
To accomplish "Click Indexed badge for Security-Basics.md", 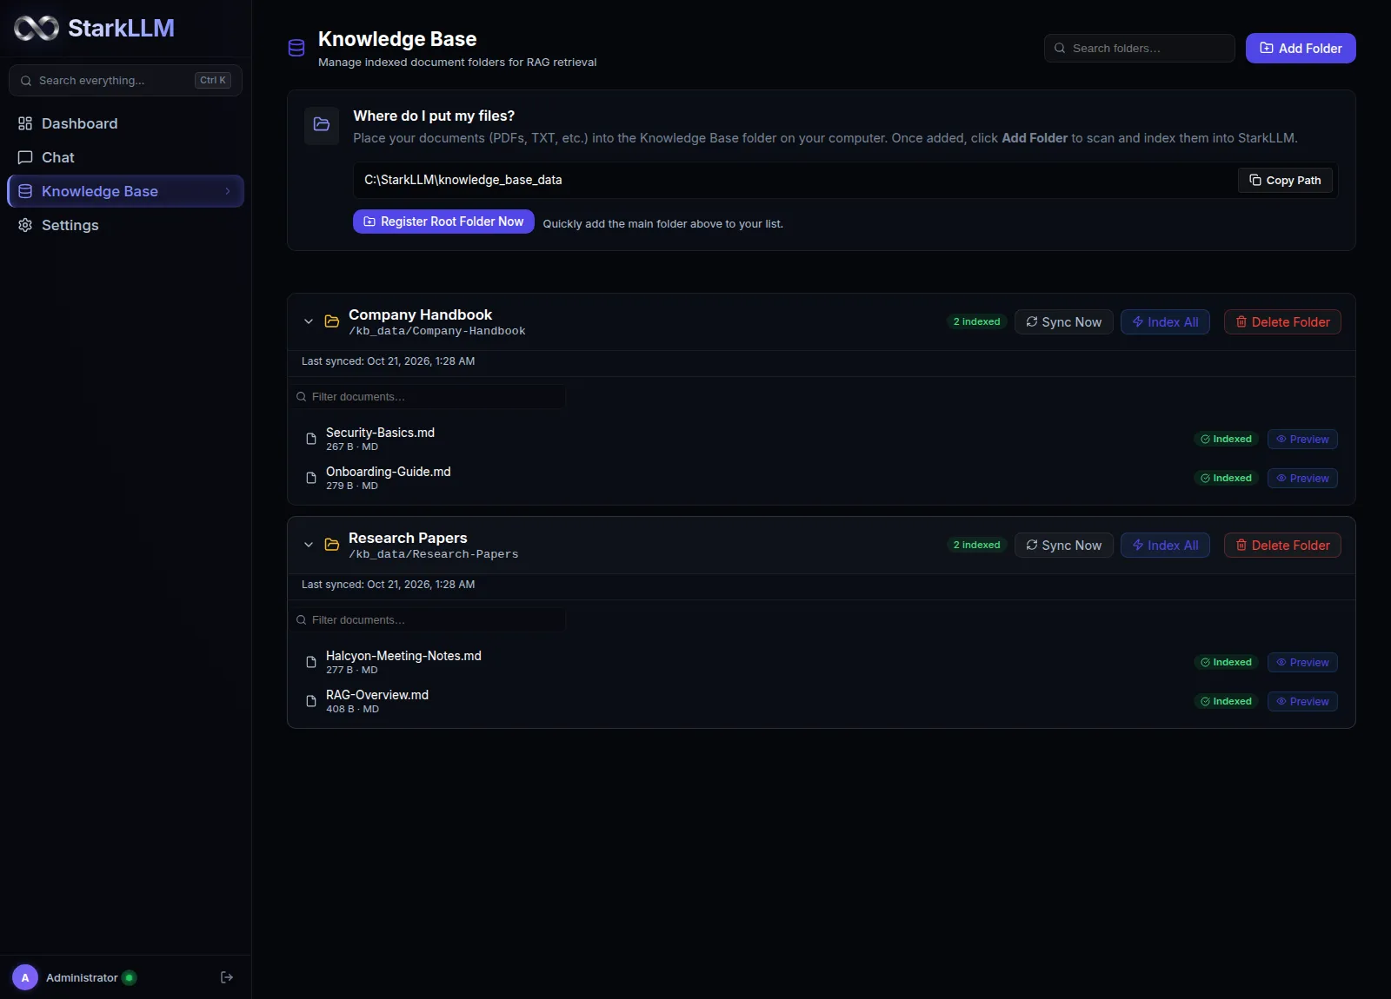I will pyautogui.click(x=1226, y=440).
